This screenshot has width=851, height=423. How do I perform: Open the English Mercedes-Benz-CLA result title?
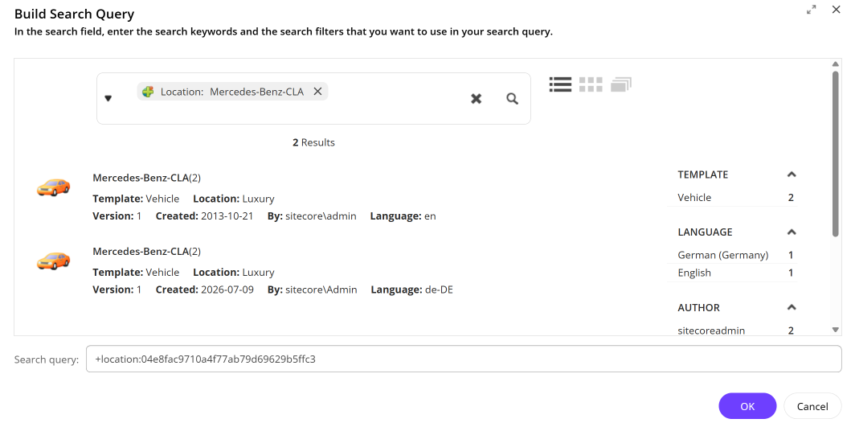tap(146, 178)
